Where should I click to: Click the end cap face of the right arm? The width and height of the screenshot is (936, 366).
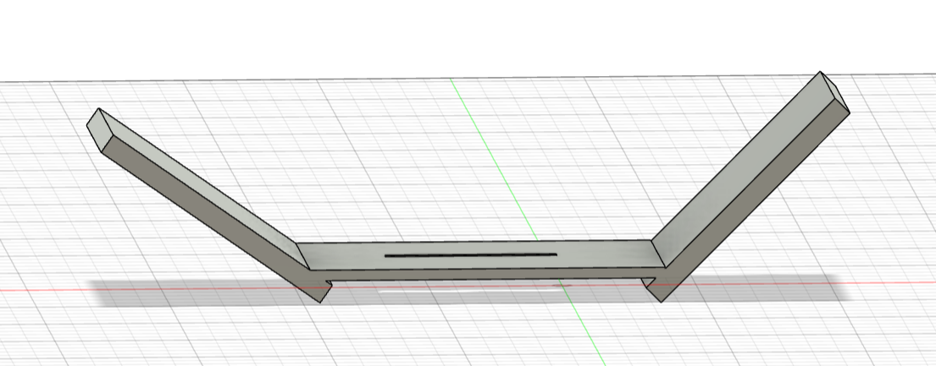[835, 92]
